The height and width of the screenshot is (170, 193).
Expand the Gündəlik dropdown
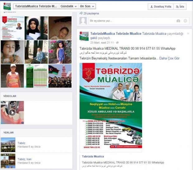(68, 6)
